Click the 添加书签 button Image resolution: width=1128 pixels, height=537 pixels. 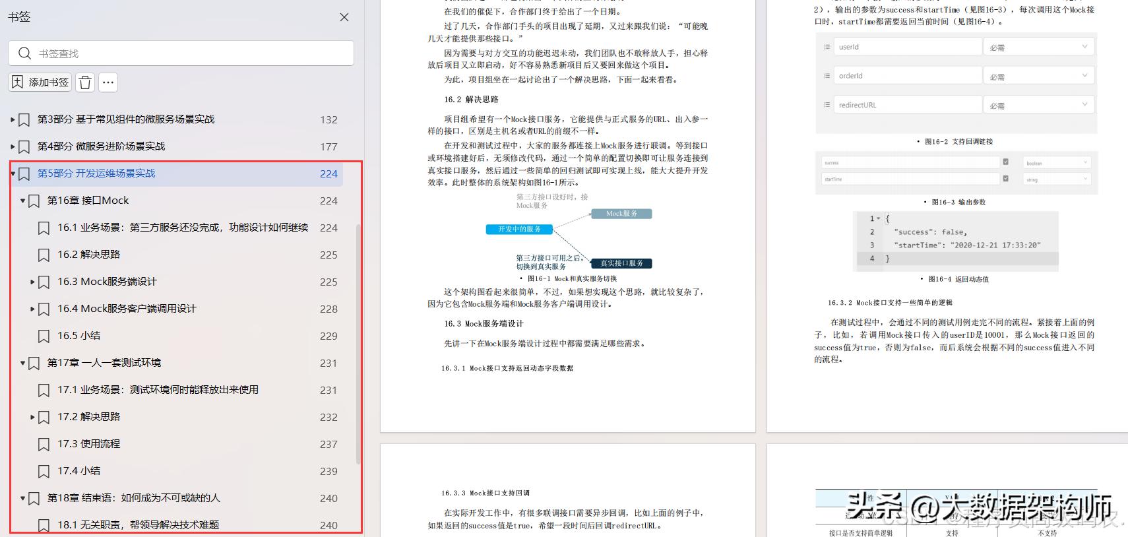tap(40, 82)
